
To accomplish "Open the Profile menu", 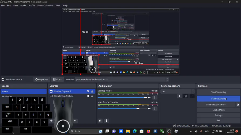I will click(32, 6).
